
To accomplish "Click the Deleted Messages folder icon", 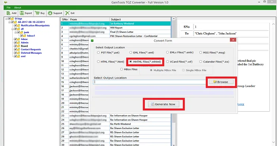I will [18, 53].
